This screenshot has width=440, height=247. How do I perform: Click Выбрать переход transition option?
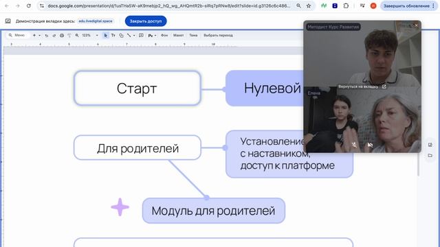click(218, 35)
